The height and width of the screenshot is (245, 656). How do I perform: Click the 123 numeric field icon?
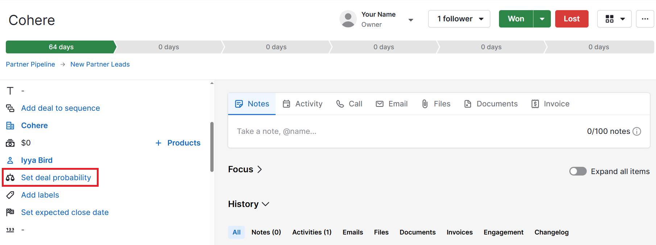point(10,230)
